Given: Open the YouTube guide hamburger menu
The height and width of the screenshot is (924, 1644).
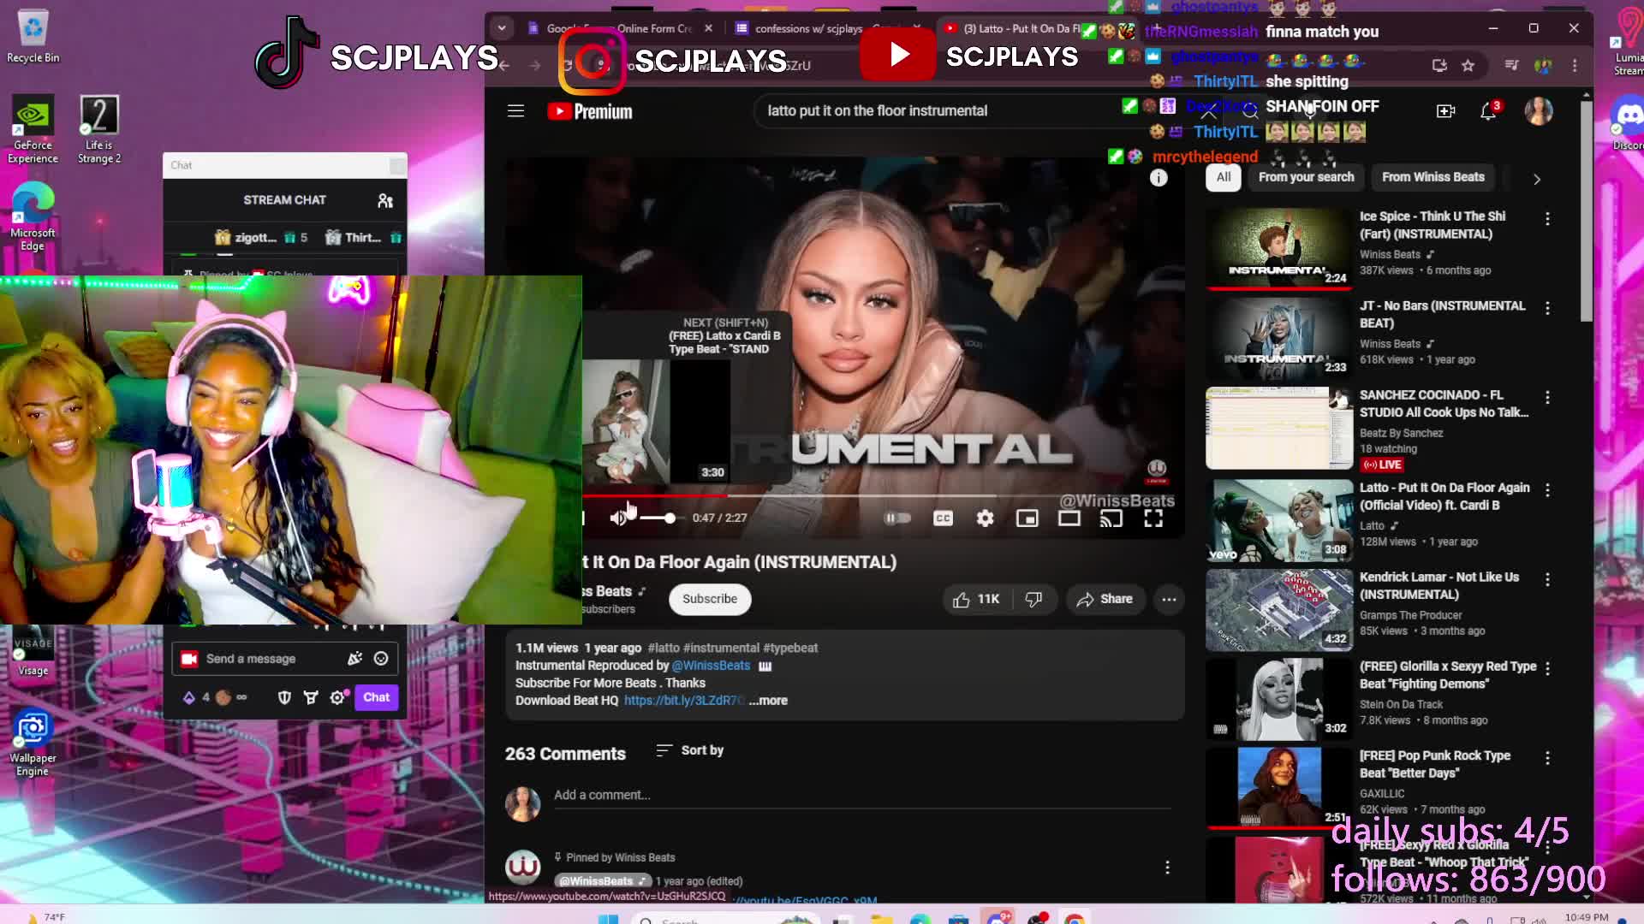Looking at the screenshot, I should (515, 111).
